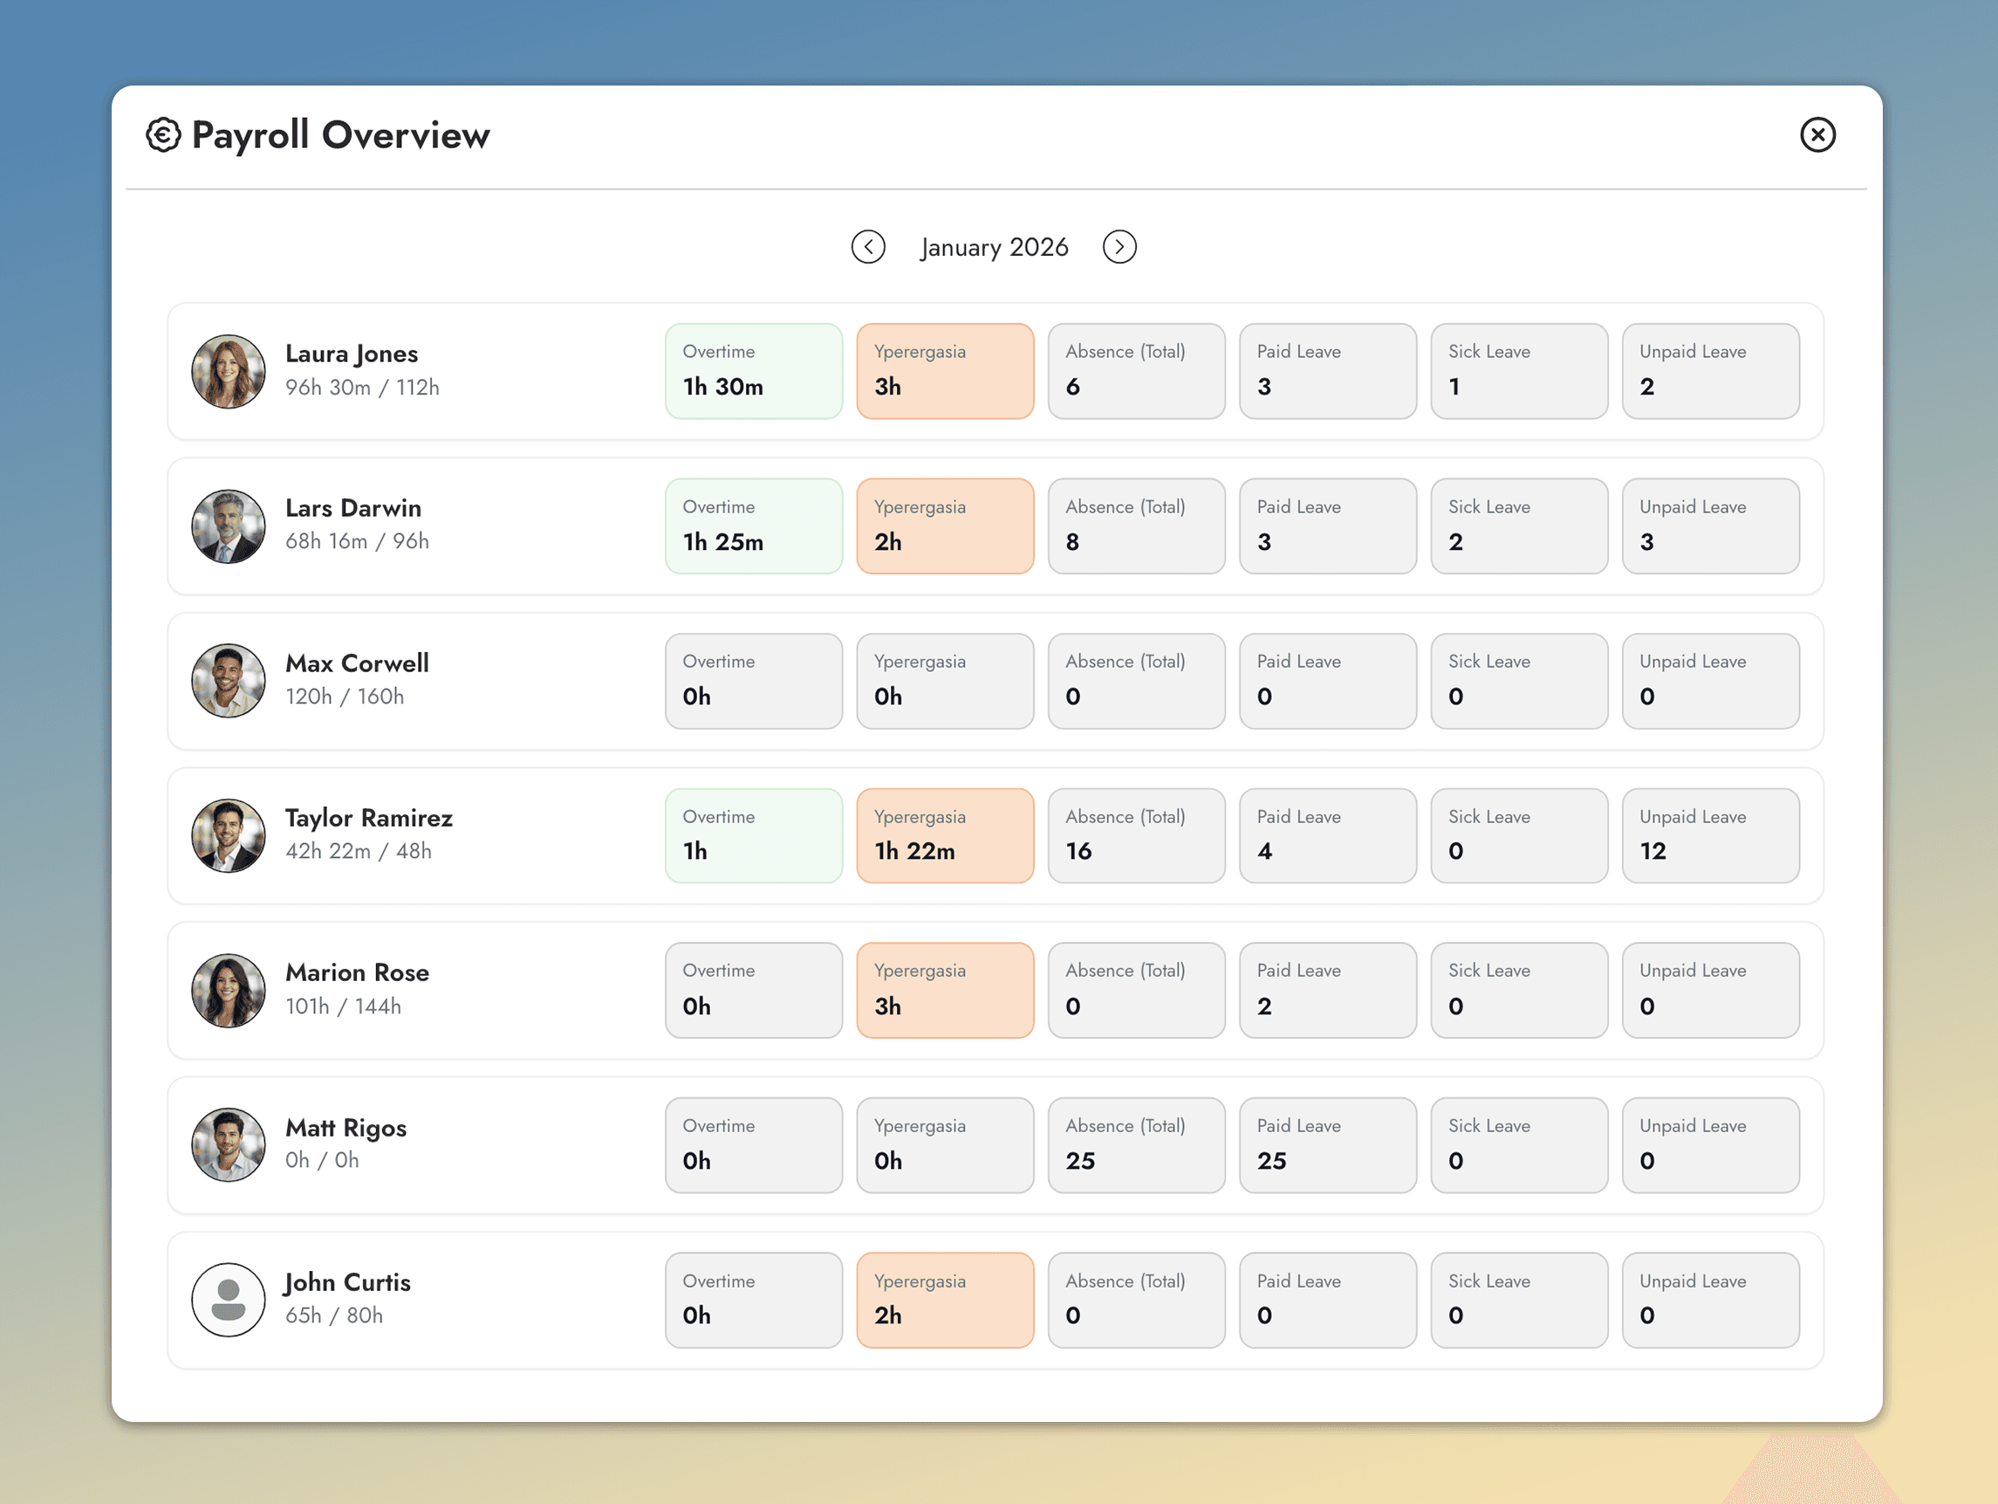Click Lars Darwin's name
This screenshot has width=1998, height=1504.
click(353, 508)
